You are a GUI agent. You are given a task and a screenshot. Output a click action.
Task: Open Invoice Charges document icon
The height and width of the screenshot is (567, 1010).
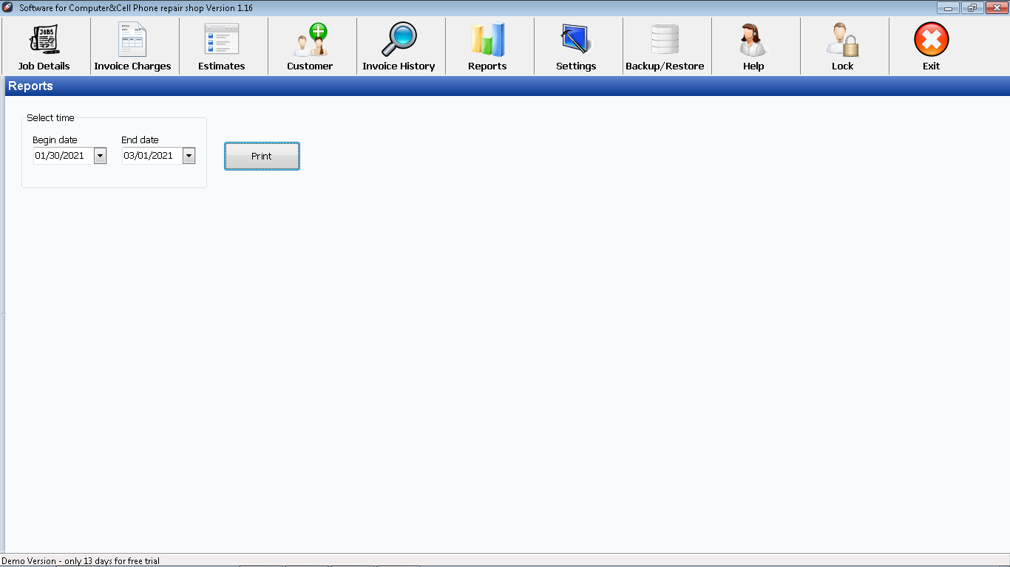click(x=132, y=40)
